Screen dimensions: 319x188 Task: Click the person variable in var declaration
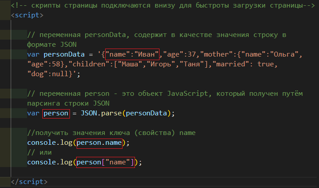click(x=56, y=114)
